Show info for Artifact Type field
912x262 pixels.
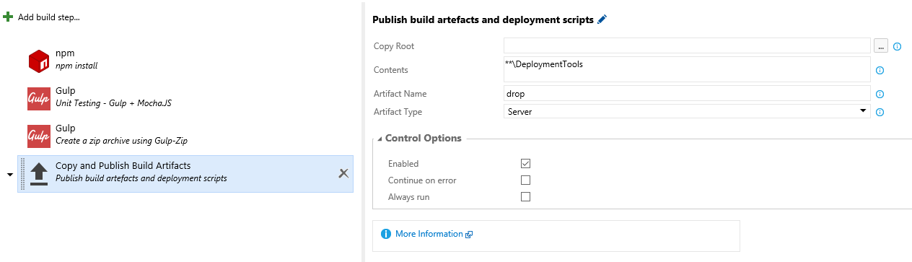pyautogui.click(x=880, y=112)
